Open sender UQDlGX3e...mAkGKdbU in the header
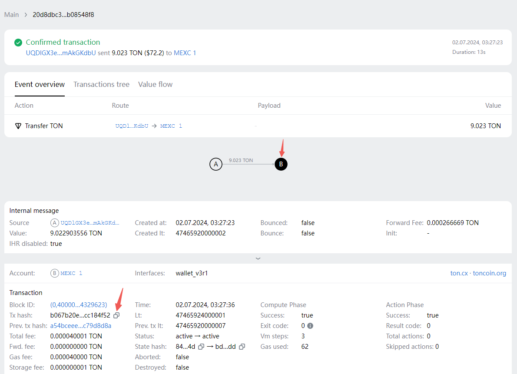Screen dimensions: 517x374 (61, 53)
